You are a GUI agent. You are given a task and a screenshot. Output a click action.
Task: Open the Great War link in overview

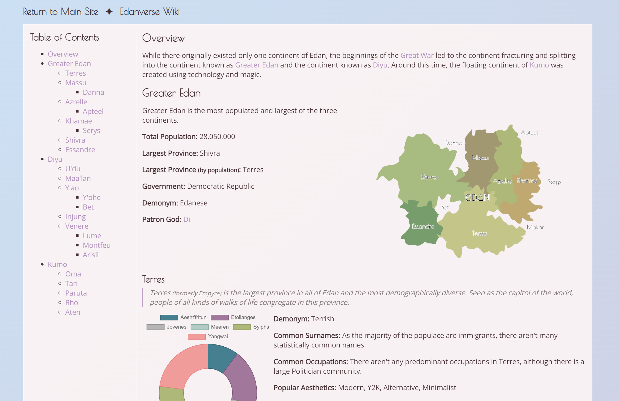tap(417, 55)
